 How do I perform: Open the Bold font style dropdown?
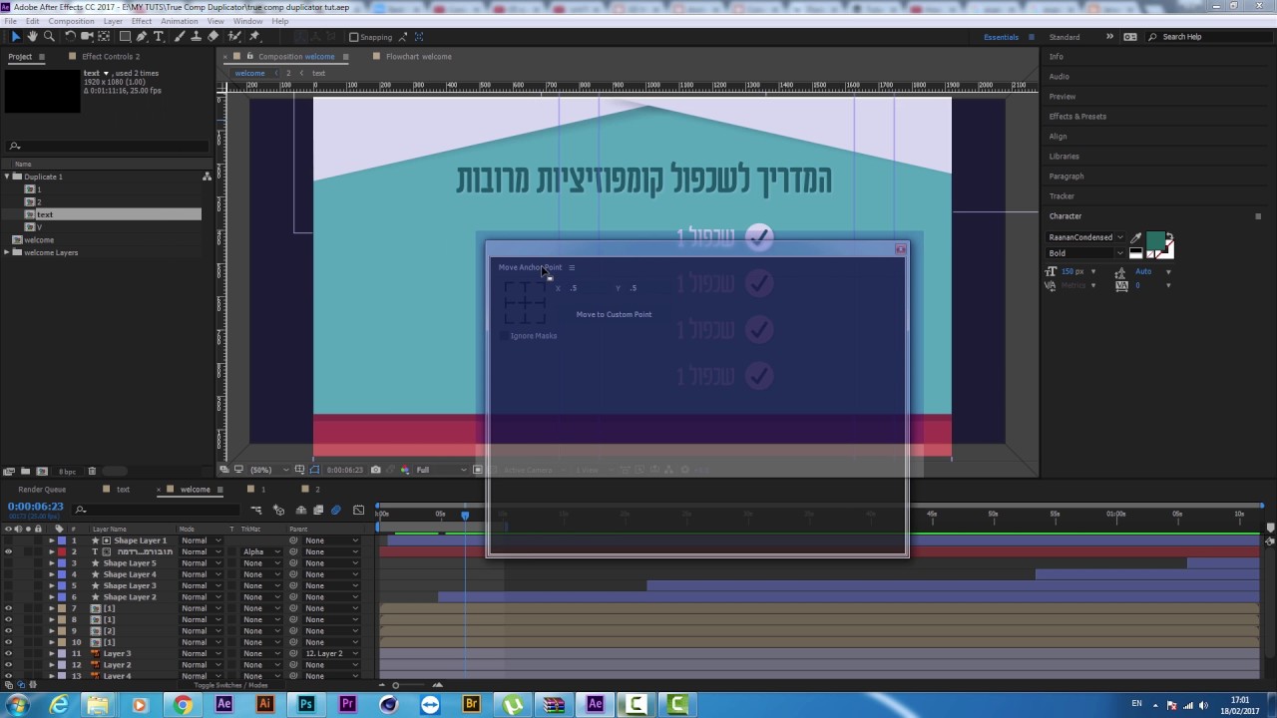coord(1084,253)
